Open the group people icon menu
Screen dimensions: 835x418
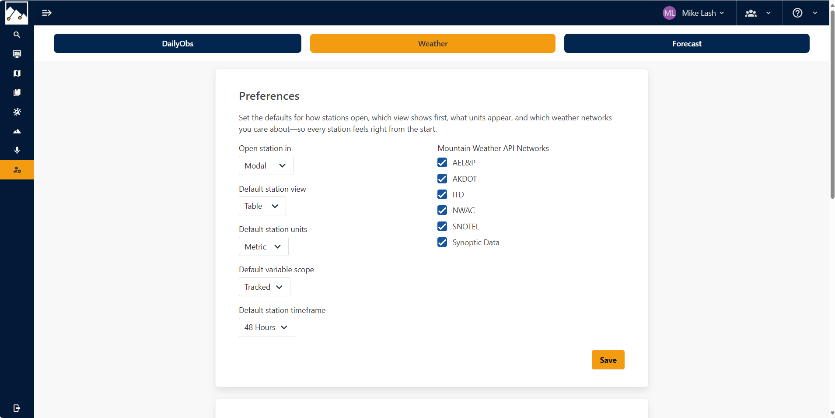(751, 13)
